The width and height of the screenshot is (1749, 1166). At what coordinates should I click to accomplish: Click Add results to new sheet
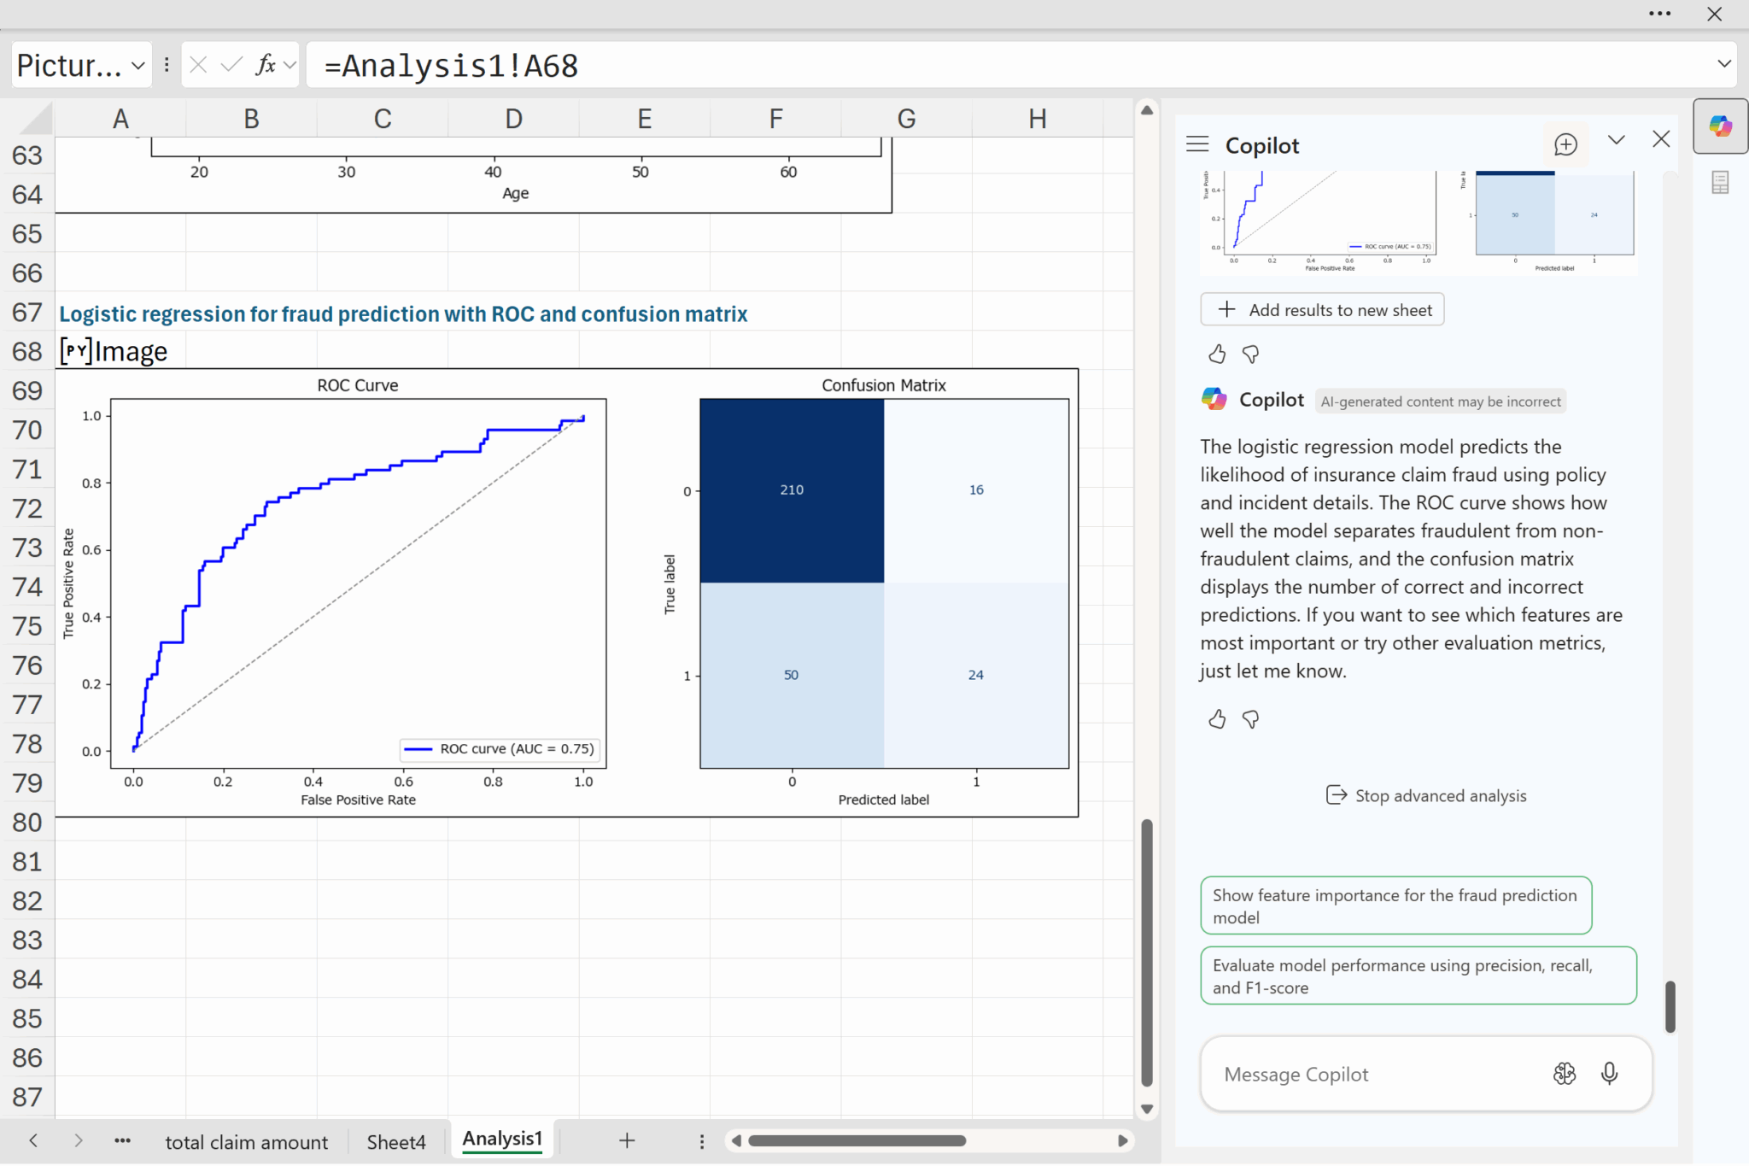[x=1322, y=309]
